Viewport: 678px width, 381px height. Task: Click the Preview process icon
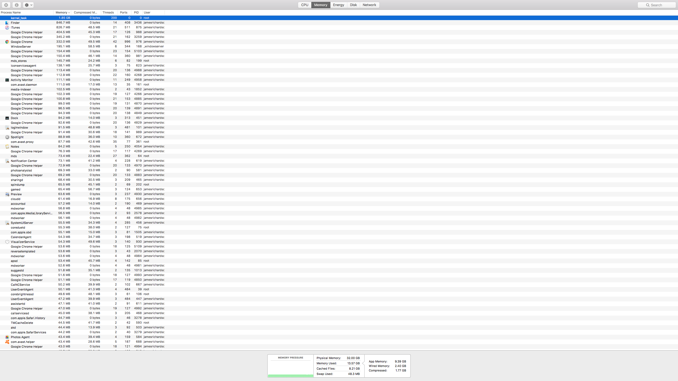coord(7,194)
